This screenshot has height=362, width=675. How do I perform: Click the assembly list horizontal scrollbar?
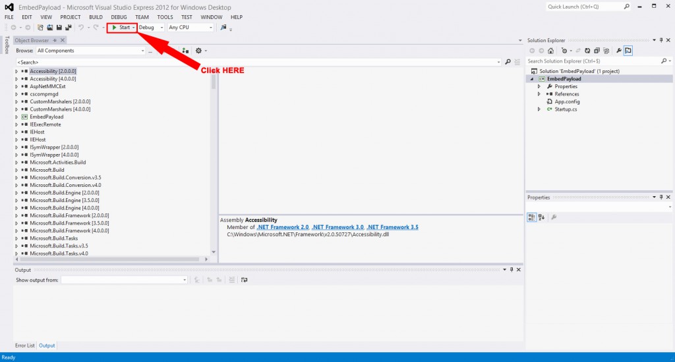[109, 259]
